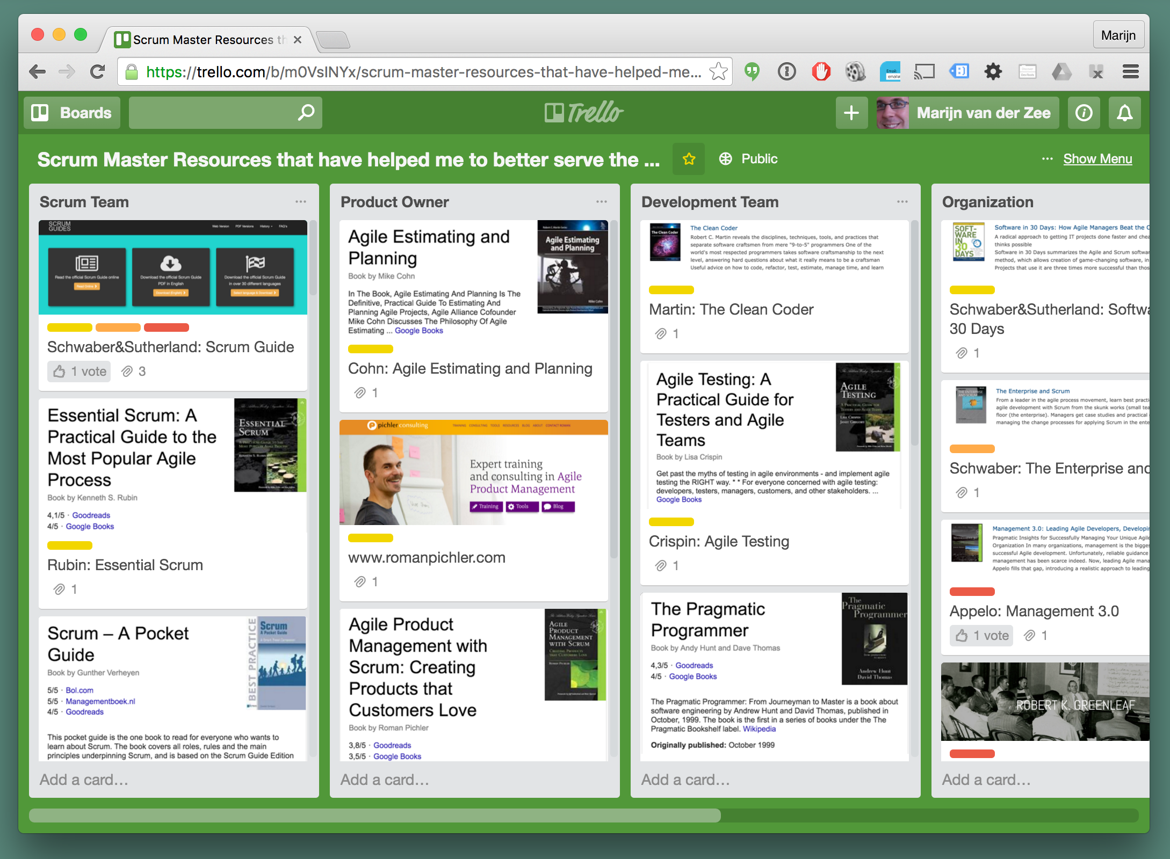Click the Show Menu ellipsis icon
The image size is (1170, 859).
[x=1045, y=159]
